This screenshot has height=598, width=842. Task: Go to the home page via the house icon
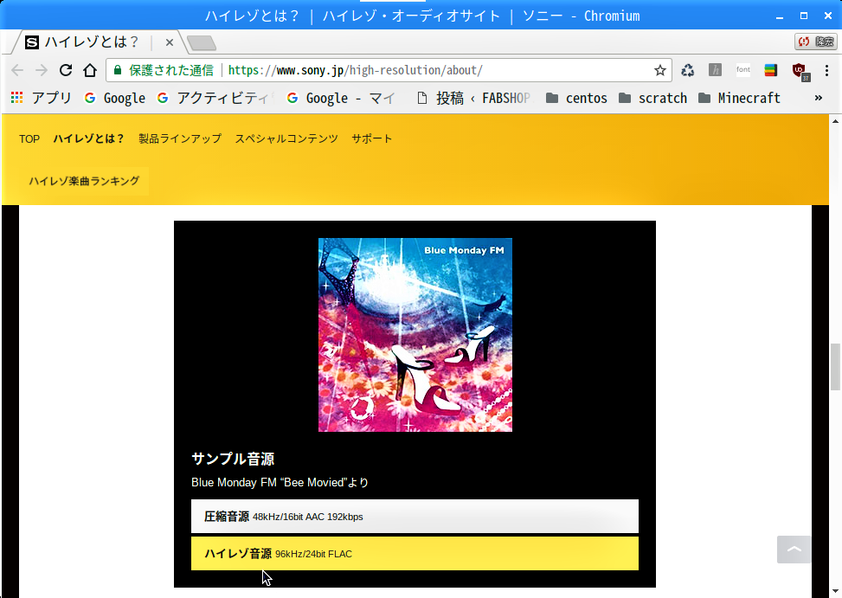[90, 70]
